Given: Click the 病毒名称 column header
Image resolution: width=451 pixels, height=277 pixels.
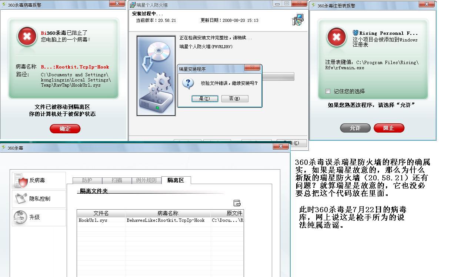Looking at the screenshot, I should [x=168, y=213].
